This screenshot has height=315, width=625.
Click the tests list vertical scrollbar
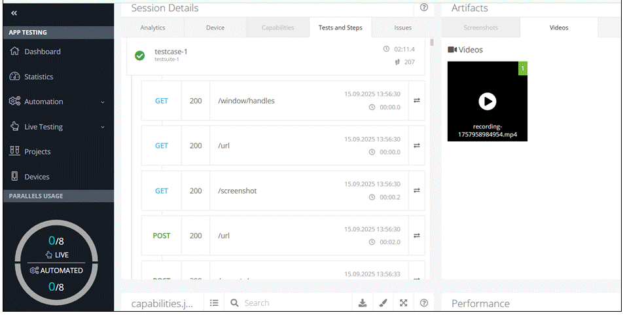431,43
